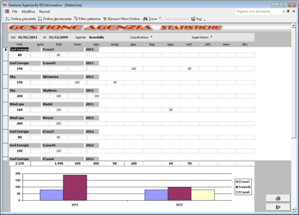Open the Record menu

point(44,11)
